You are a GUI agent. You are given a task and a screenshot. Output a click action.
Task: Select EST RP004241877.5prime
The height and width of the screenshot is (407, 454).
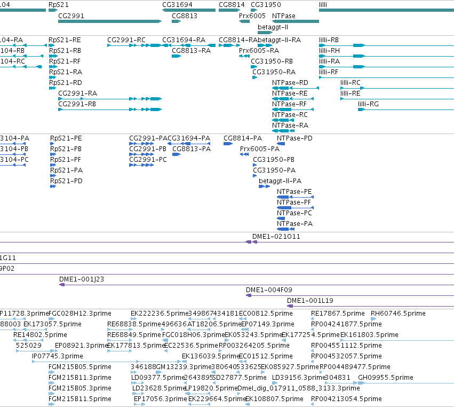click(346, 324)
